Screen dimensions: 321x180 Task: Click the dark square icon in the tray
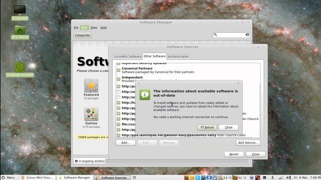264,177
